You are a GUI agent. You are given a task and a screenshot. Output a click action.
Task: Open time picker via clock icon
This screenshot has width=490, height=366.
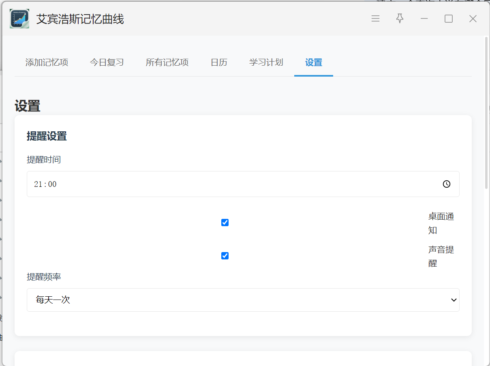click(x=446, y=184)
